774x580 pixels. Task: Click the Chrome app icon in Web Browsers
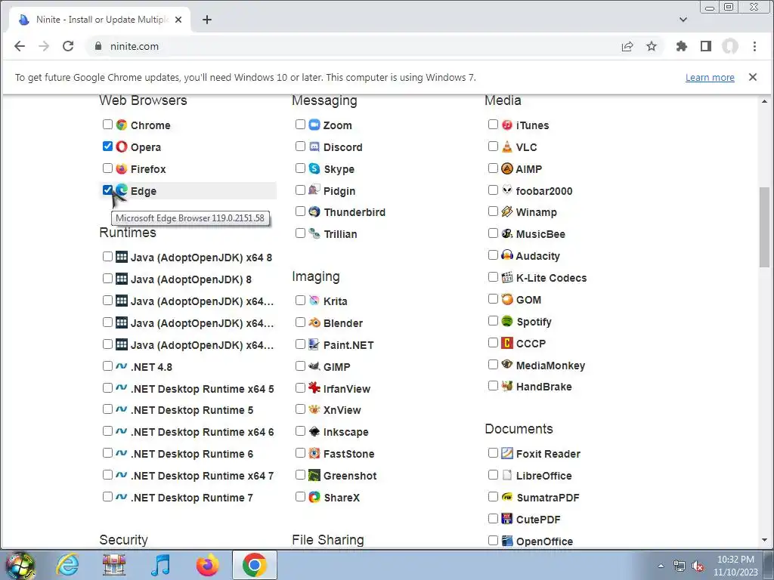click(122, 125)
